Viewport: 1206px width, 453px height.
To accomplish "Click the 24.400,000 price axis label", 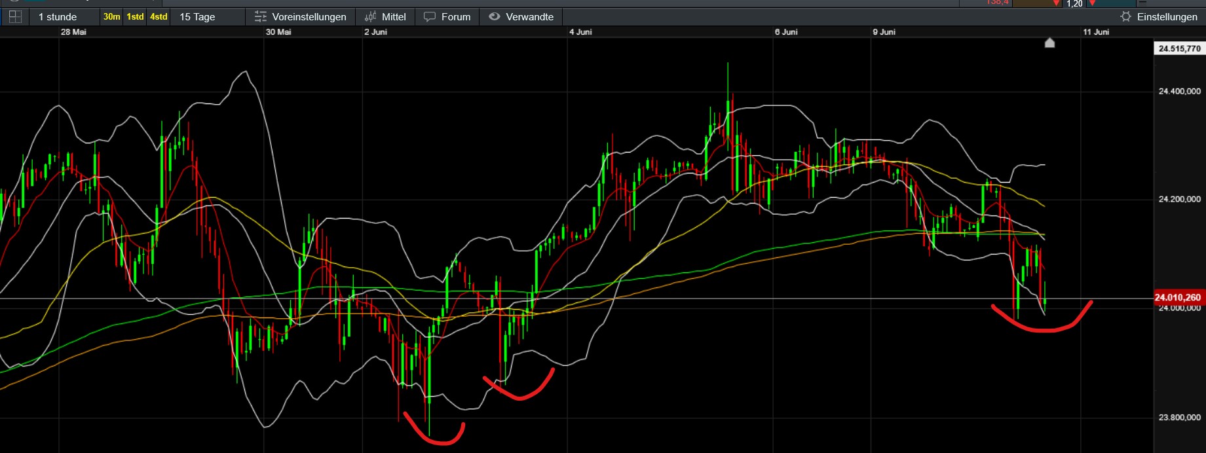I will tap(1179, 92).
